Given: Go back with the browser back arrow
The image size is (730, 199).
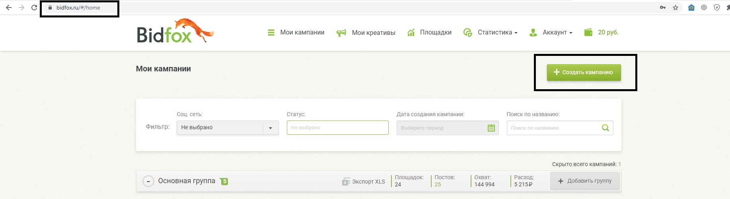Looking at the screenshot, I should click(x=8, y=8).
